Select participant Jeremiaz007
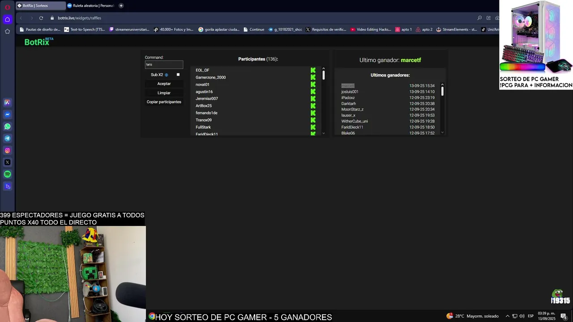 coord(207,99)
